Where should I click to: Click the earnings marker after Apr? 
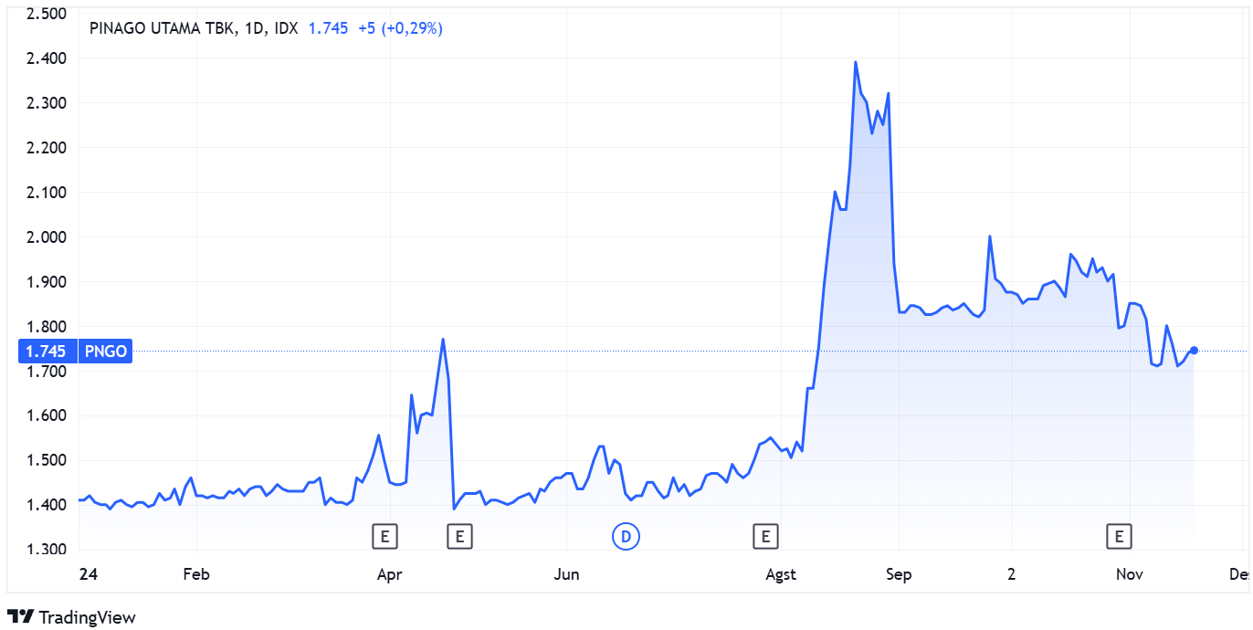tap(459, 536)
